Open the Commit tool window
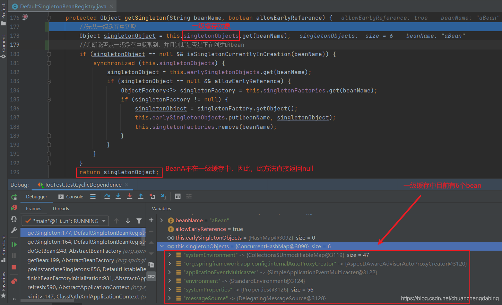502x305 pixels. [3, 46]
